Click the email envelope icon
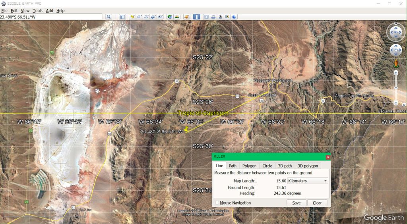The width and height of the screenshot is (407, 224). tap(206, 17)
